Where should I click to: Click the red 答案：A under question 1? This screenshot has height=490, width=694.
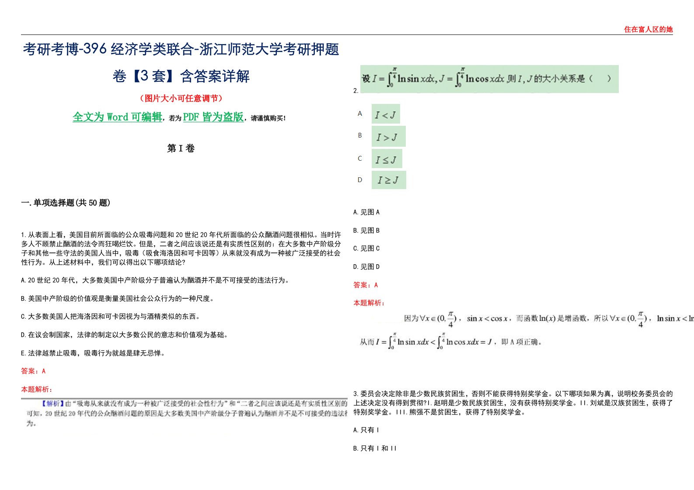(x=33, y=371)
